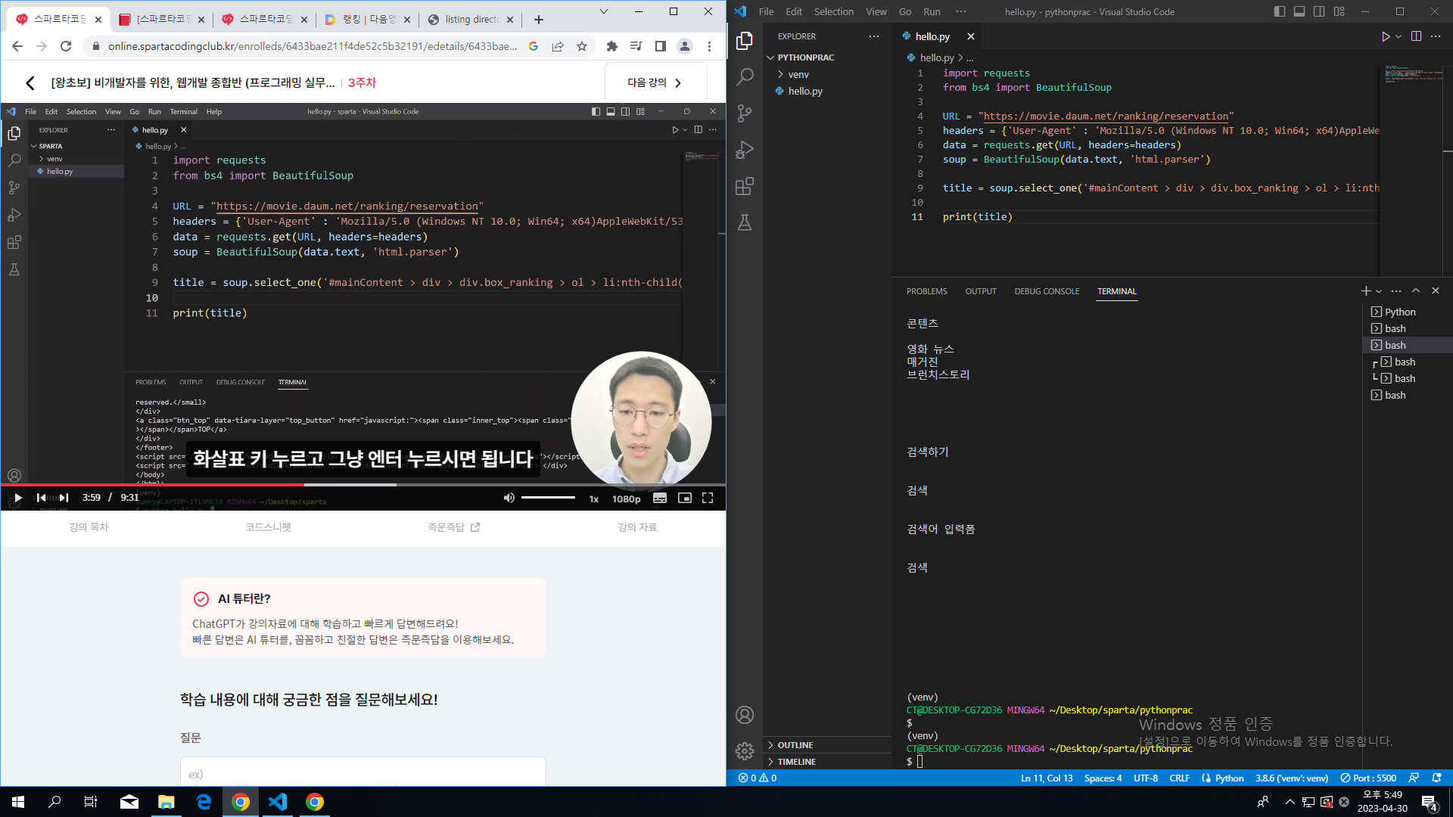
Task: Open Extensions view in right VS Code
Action: pos(745,186)
